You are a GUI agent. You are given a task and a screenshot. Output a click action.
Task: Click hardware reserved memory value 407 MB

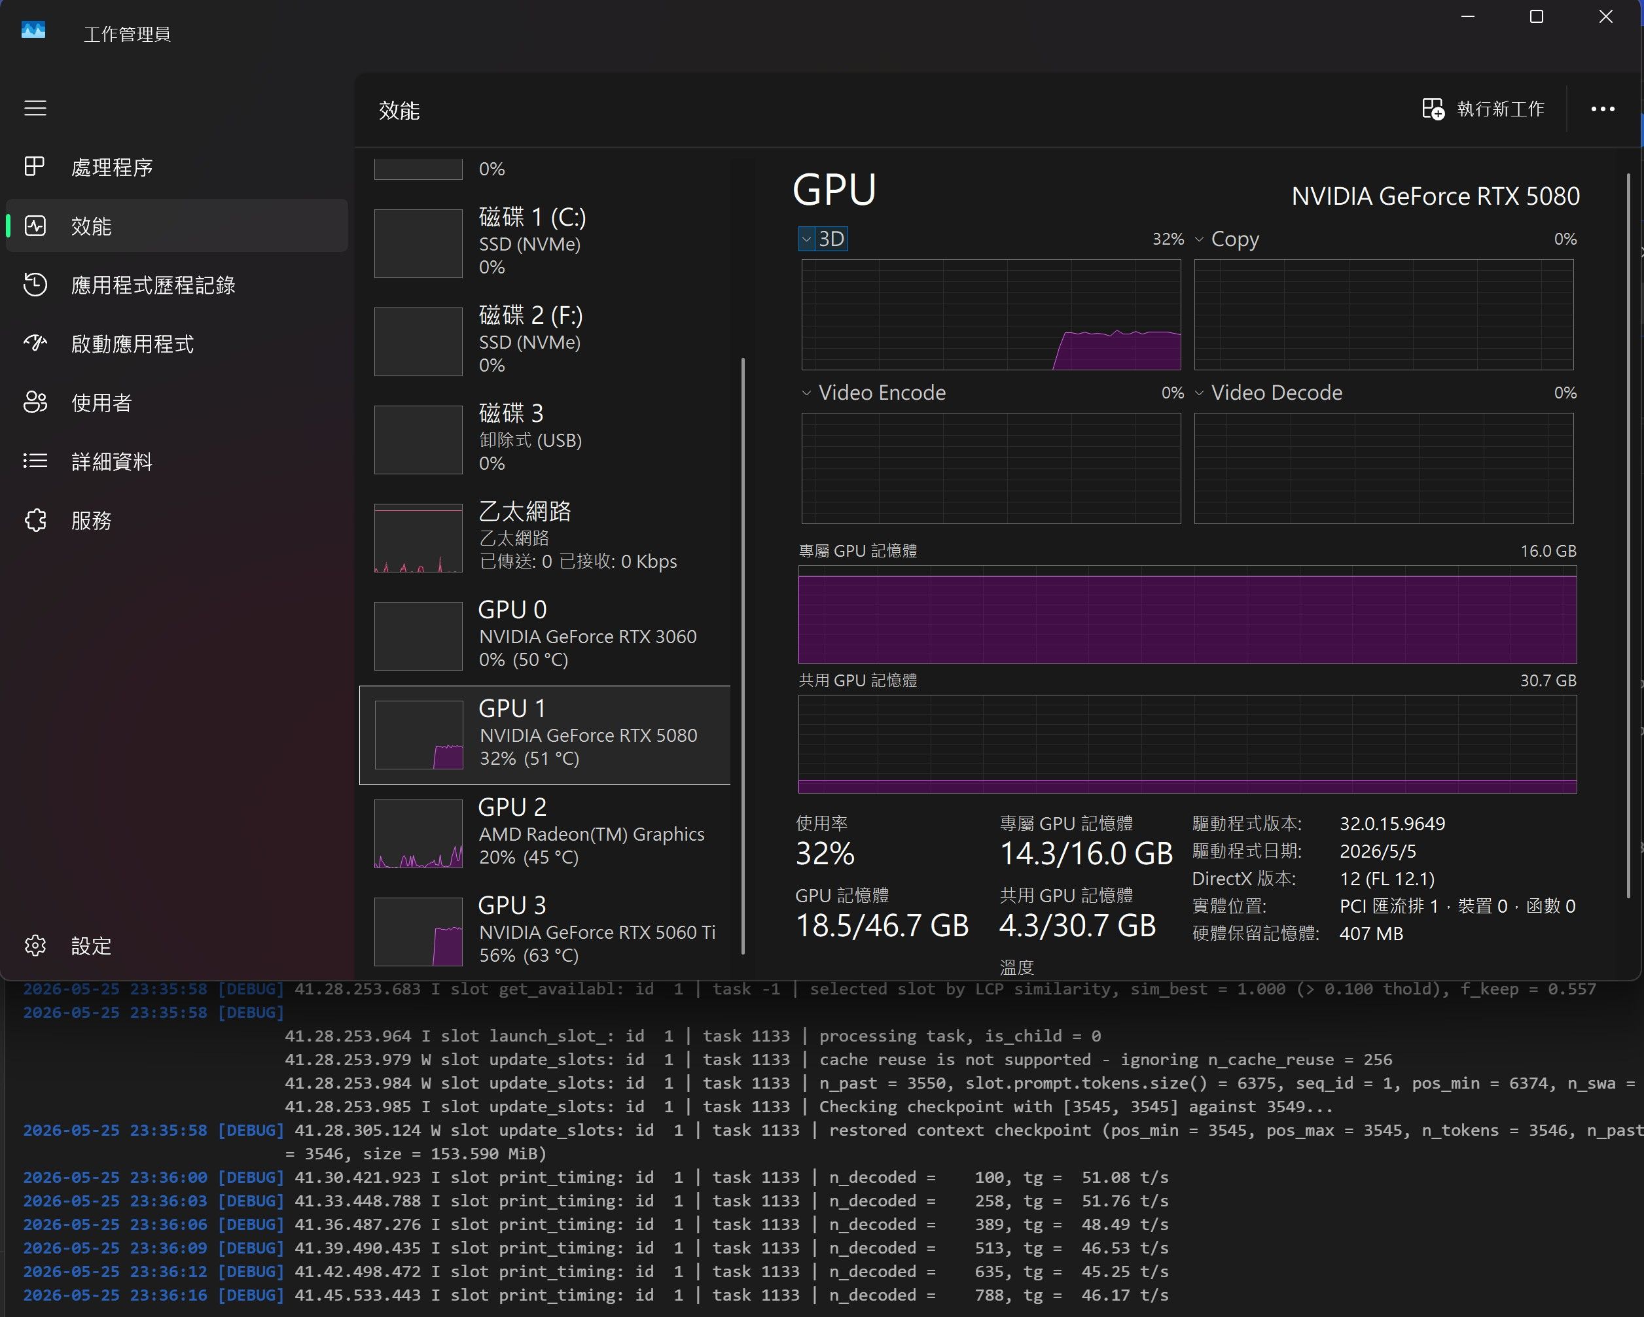pyautogui.click(x=1371, y=933)
